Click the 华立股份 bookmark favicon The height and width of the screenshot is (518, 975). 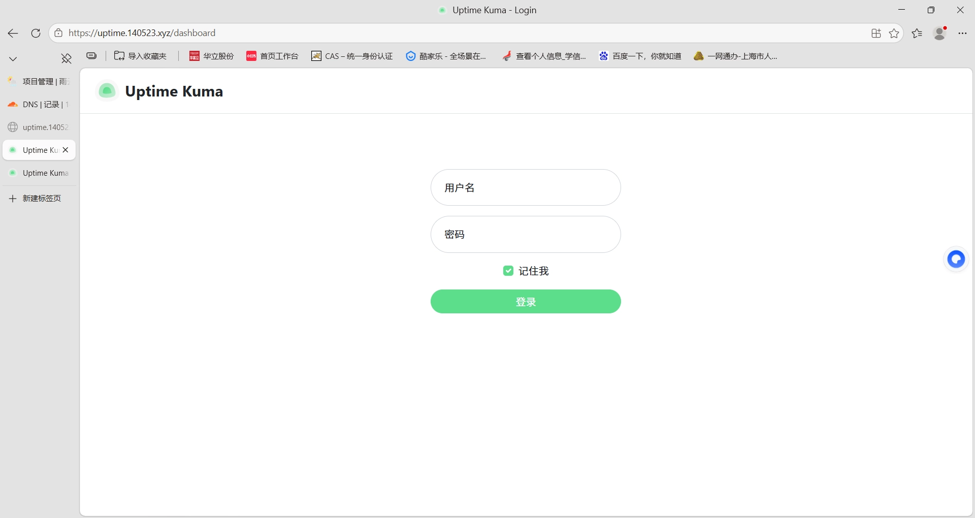[x=194, y=56]
